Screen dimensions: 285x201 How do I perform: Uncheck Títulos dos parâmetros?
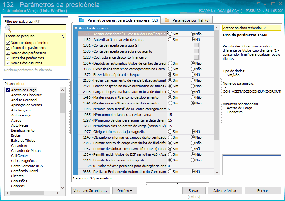click(8, 48)
